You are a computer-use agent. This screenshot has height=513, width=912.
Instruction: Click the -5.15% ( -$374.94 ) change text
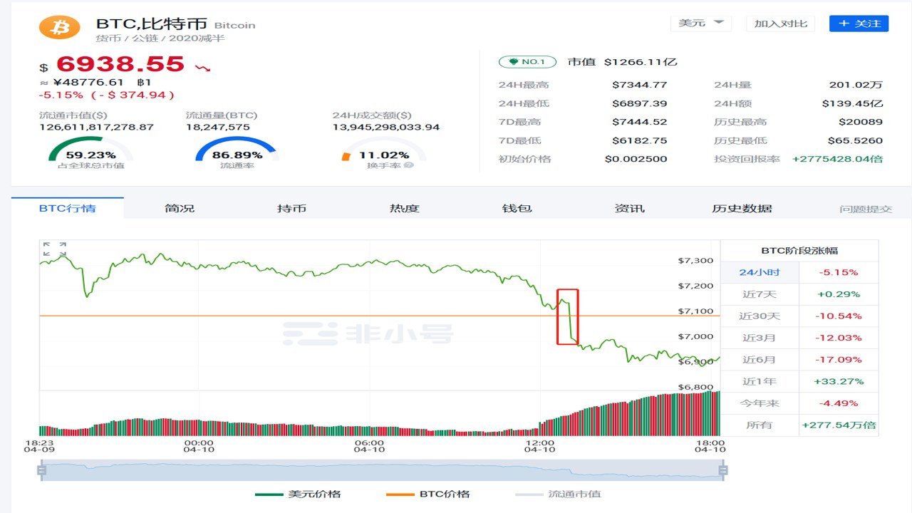(x=107, y=95)
